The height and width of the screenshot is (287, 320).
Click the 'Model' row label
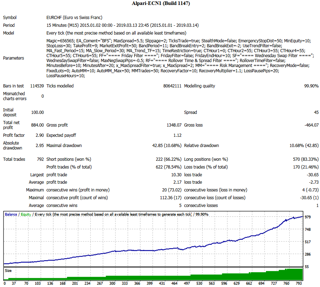pyautogui.click(x=8, y=33)
